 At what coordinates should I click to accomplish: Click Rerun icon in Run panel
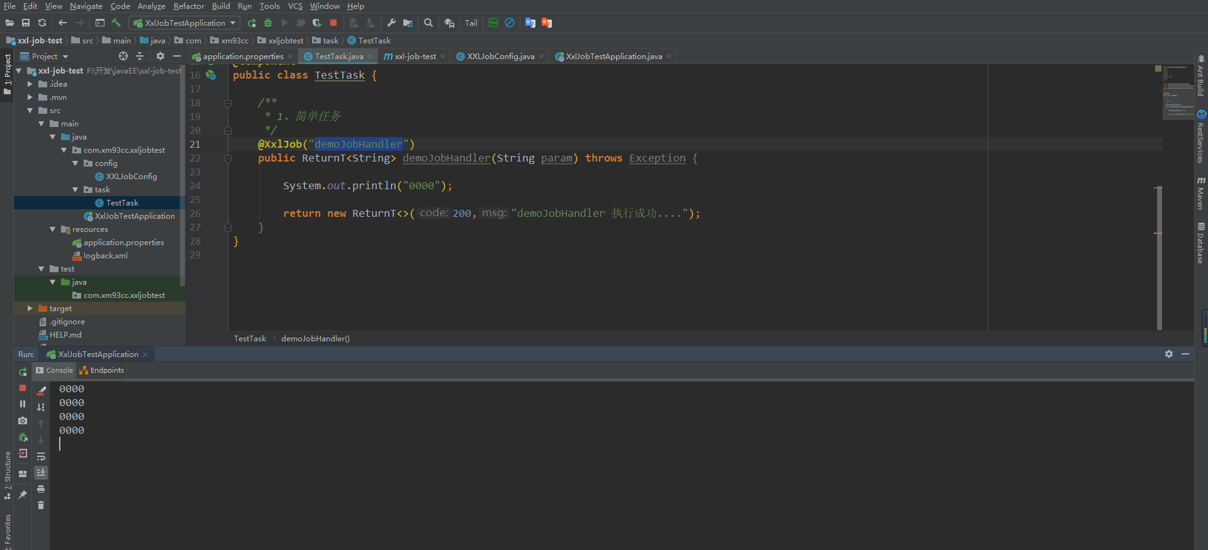[23, 371]
